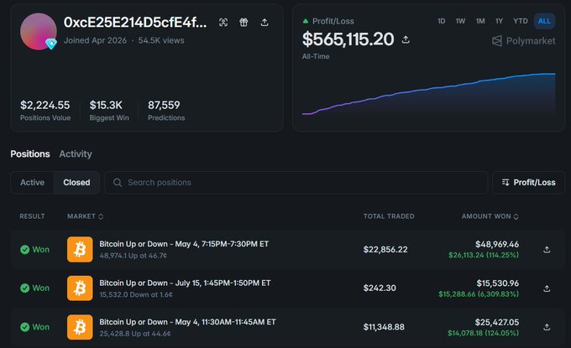Select the 1Y time range
Screen dimensions: 571x348
point(499,21)
